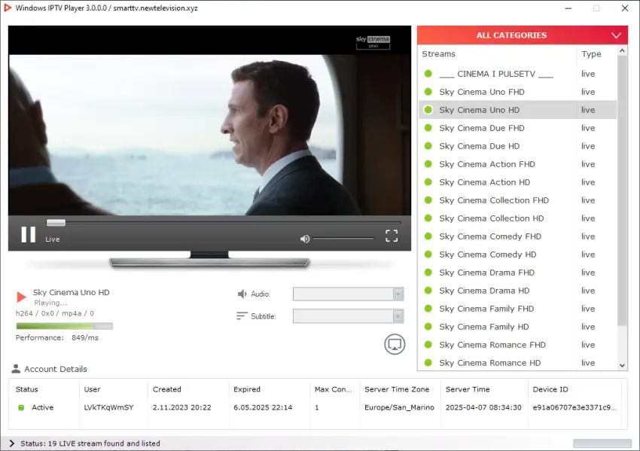
Task: Click the expiry date 6.05.2025 22:14
Action: [x=263, y=407]
